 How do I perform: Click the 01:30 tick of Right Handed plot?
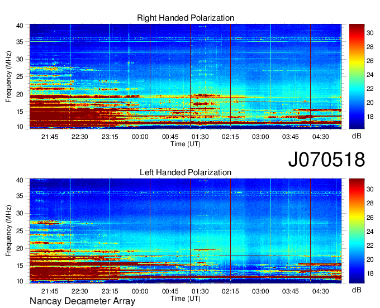pos(200,137)
